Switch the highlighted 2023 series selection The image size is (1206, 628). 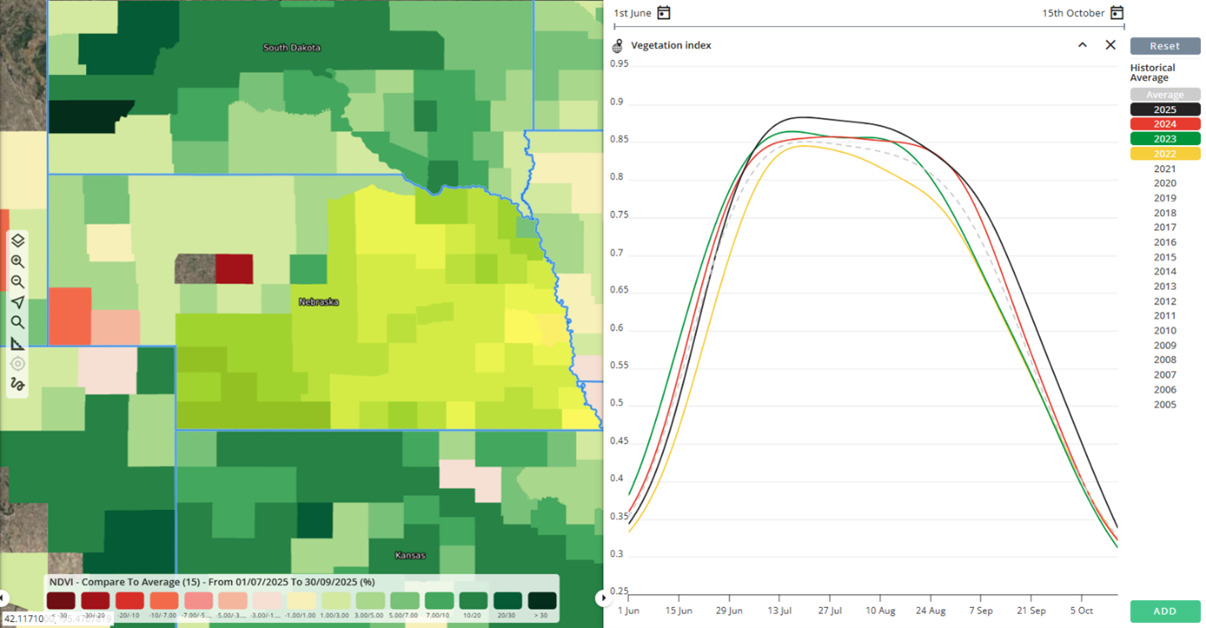[x=1165, y=138]
